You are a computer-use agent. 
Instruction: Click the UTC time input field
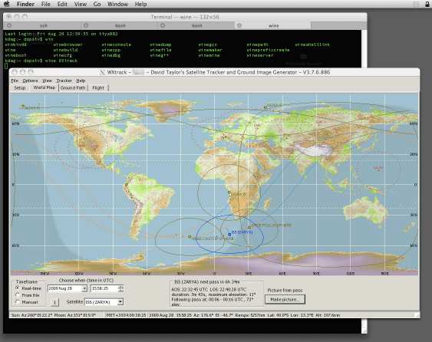[104, 288]
